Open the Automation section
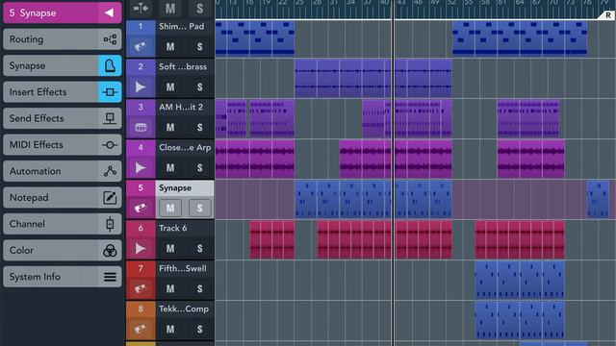 coord(62,171)
